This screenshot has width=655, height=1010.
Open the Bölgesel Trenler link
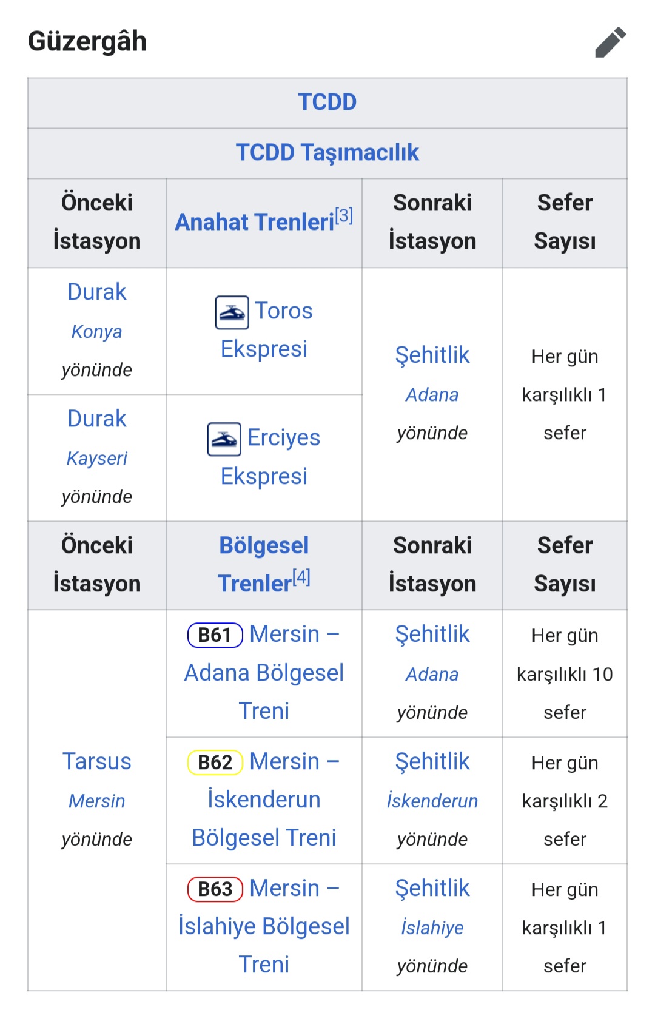point(264,564)
